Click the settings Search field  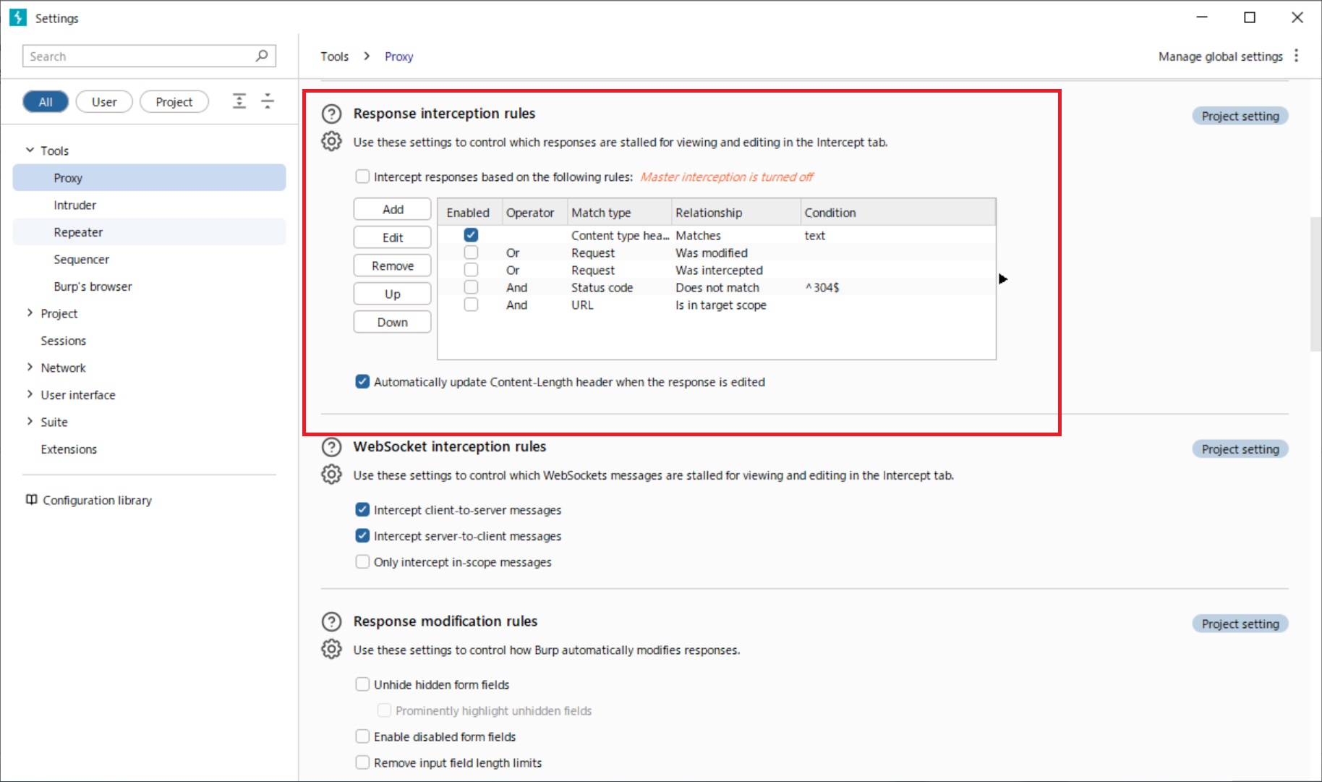coord(149,56)
